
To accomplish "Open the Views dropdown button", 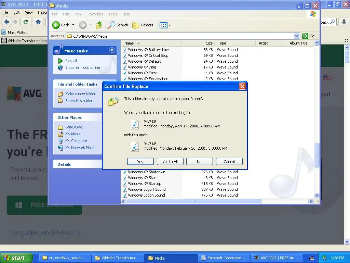I will (x=165, y=25).
